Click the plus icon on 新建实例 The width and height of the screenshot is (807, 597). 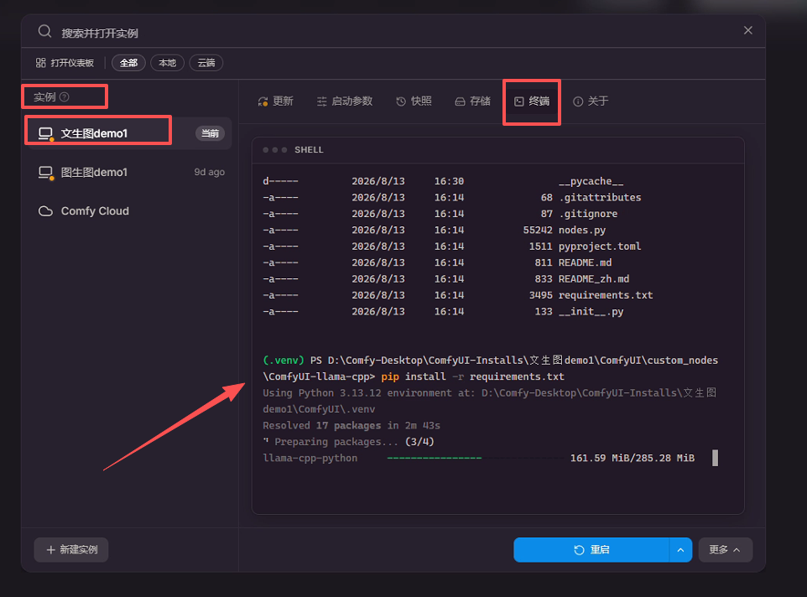(51, 550)
